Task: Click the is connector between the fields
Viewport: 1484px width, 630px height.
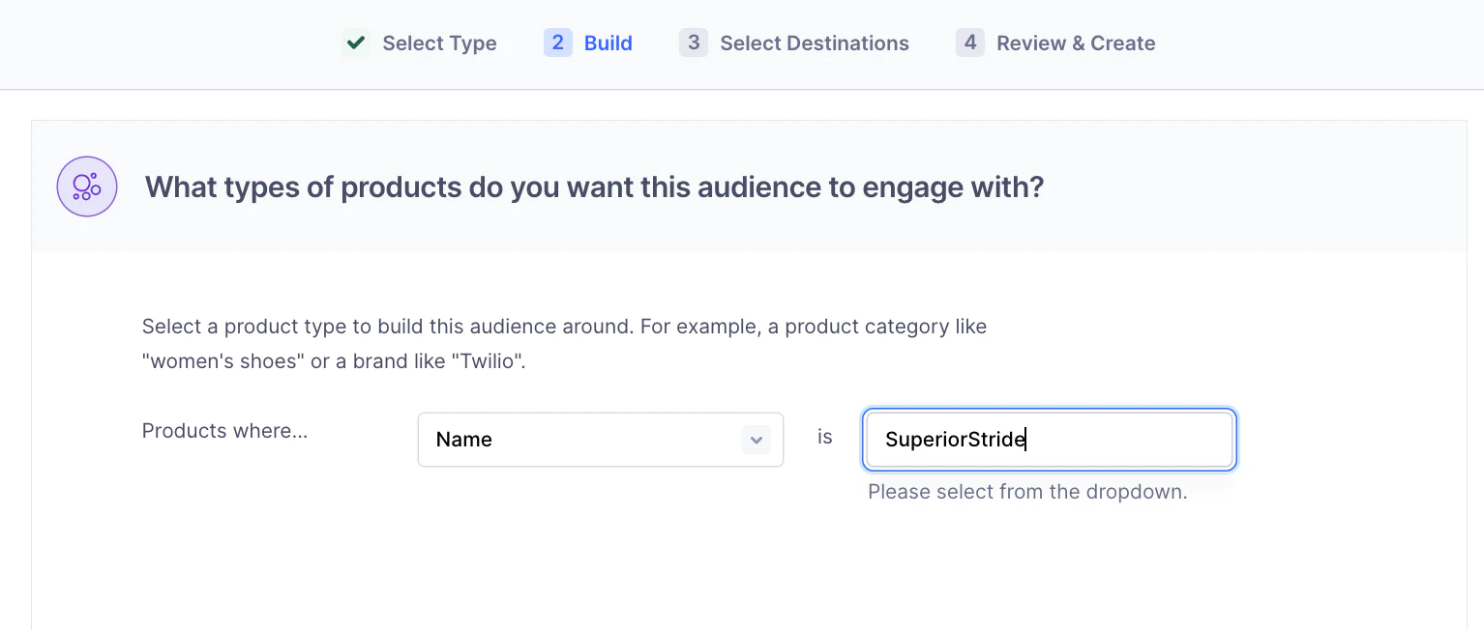Action: click(824, 437)
